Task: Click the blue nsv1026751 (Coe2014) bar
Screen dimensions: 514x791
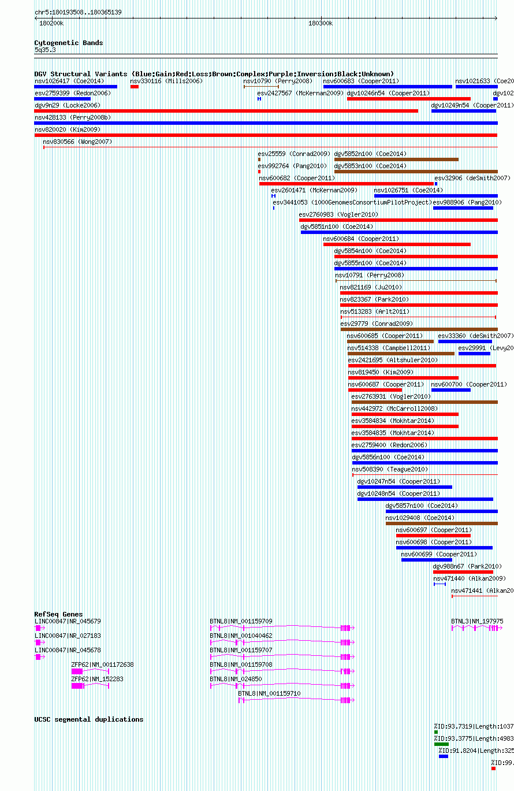Action: (x=435, y=196)
